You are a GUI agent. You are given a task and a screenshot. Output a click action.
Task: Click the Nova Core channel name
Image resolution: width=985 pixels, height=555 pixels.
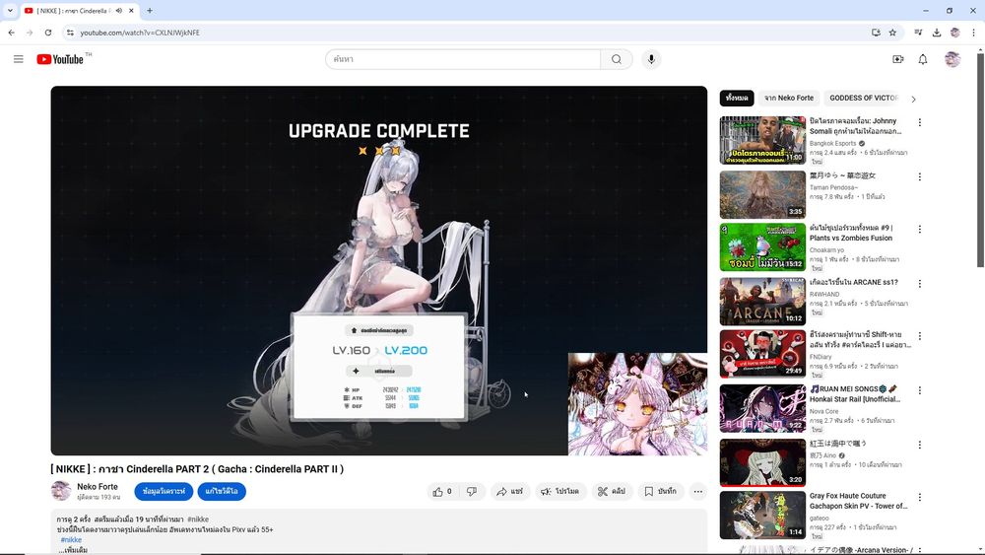point(823,411)
